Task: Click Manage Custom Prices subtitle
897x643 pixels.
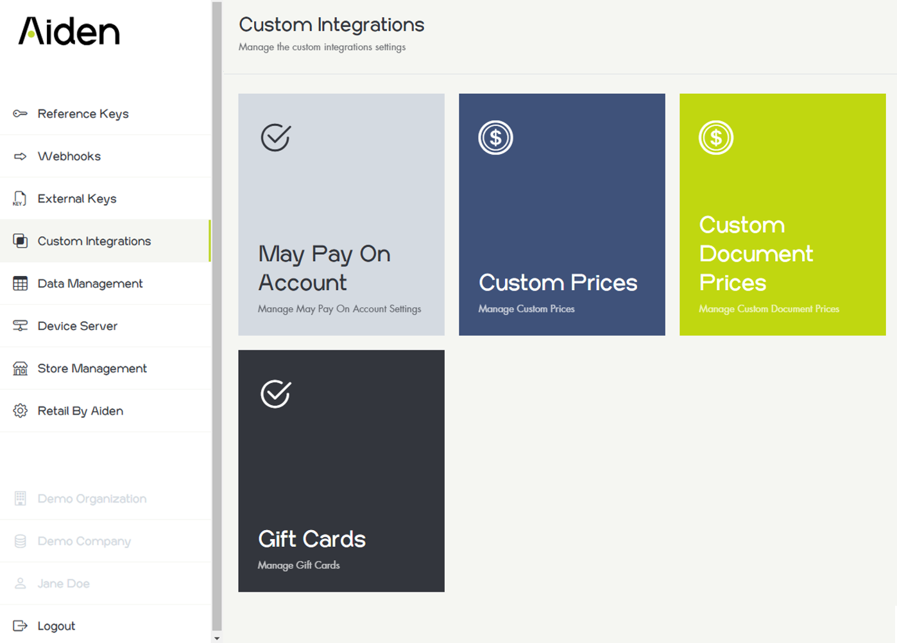Action: [x=526, y=309]
